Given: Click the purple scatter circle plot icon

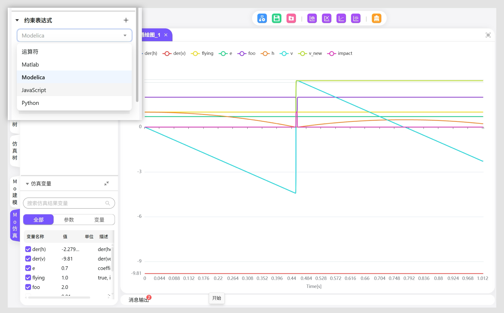Looking at the screenshot, I should [x=356, y=18].
